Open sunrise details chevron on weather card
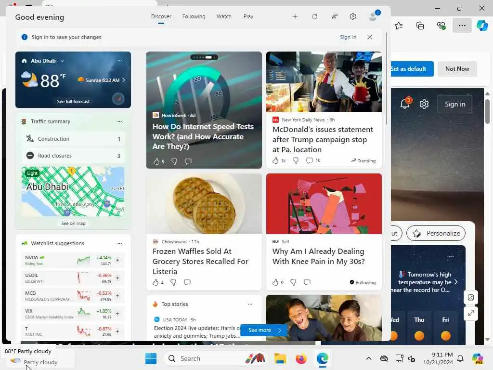Viewport: 493px width, 370px height. pos(124,80)
